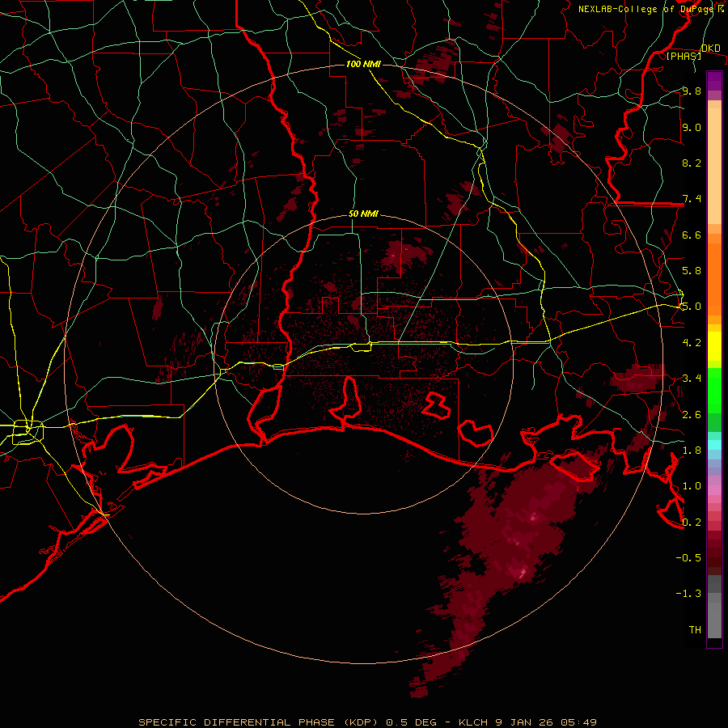Click the 7.4 value on the color scale

pyautogui.click(x=692, y=199)
